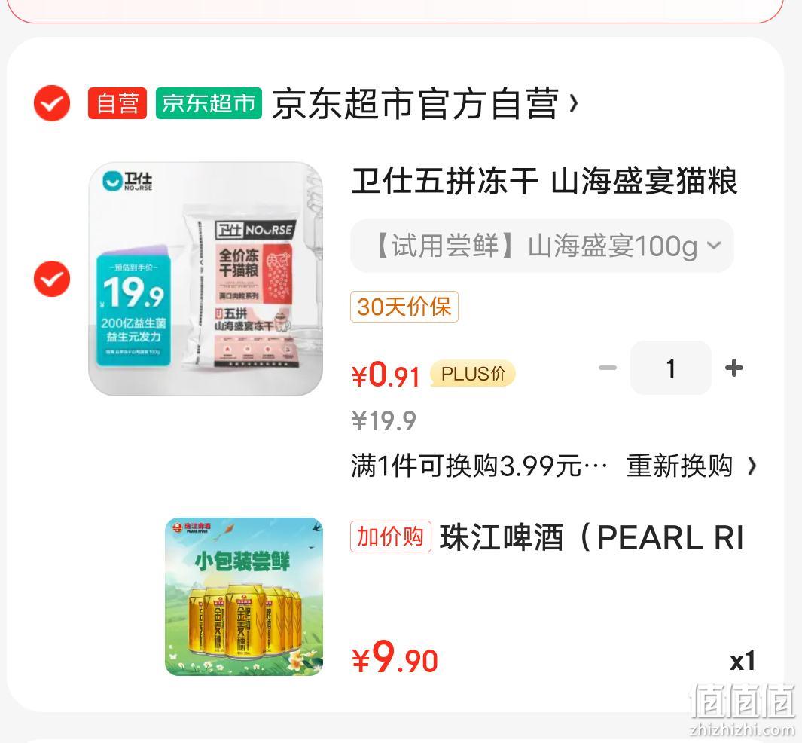Tap the 加价购 tag on beer item
Screen dimensions: 802x743
tap(391, 537)
